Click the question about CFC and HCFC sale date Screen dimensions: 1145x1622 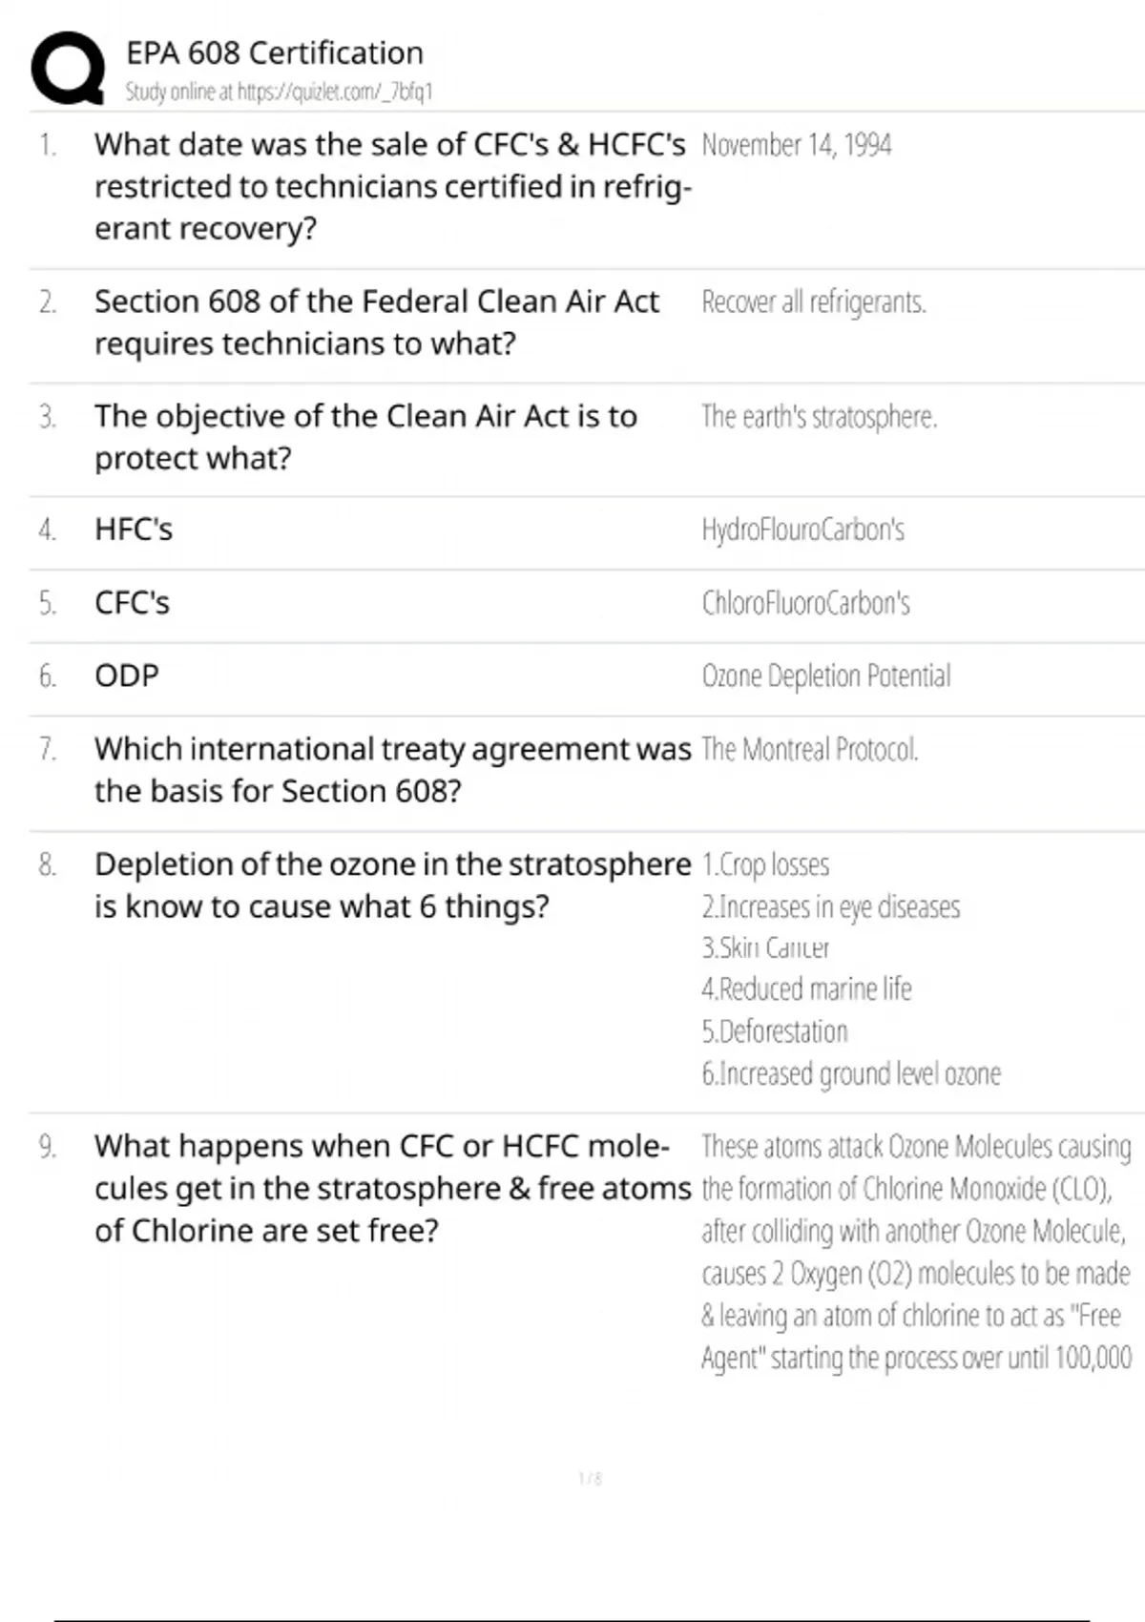pyautogui.click(x=391, y=186)
